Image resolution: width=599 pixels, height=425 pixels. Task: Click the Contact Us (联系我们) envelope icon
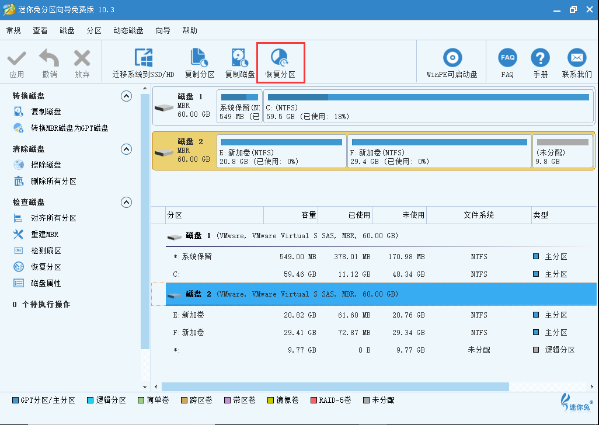pyautogui.click(x=577, y=58)
